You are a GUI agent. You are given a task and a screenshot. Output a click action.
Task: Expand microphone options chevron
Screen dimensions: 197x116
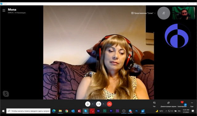(93, 104)
